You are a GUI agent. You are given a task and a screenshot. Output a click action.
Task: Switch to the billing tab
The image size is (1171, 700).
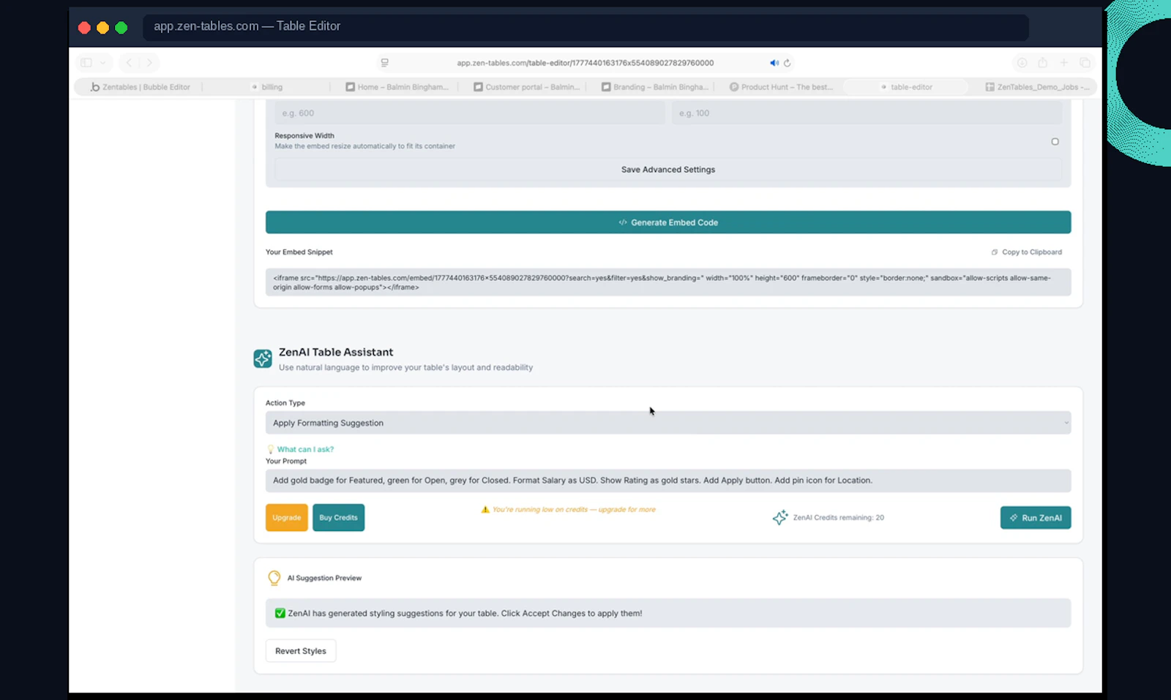[266, 87]
